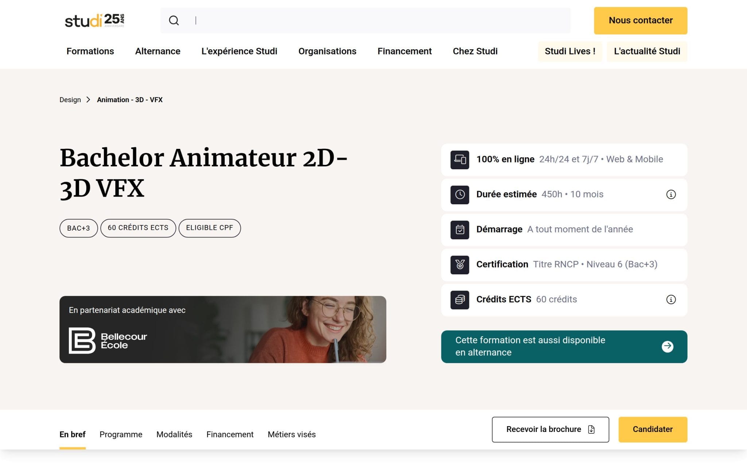Click '450h • 10 mois' text

pos(572,194)
